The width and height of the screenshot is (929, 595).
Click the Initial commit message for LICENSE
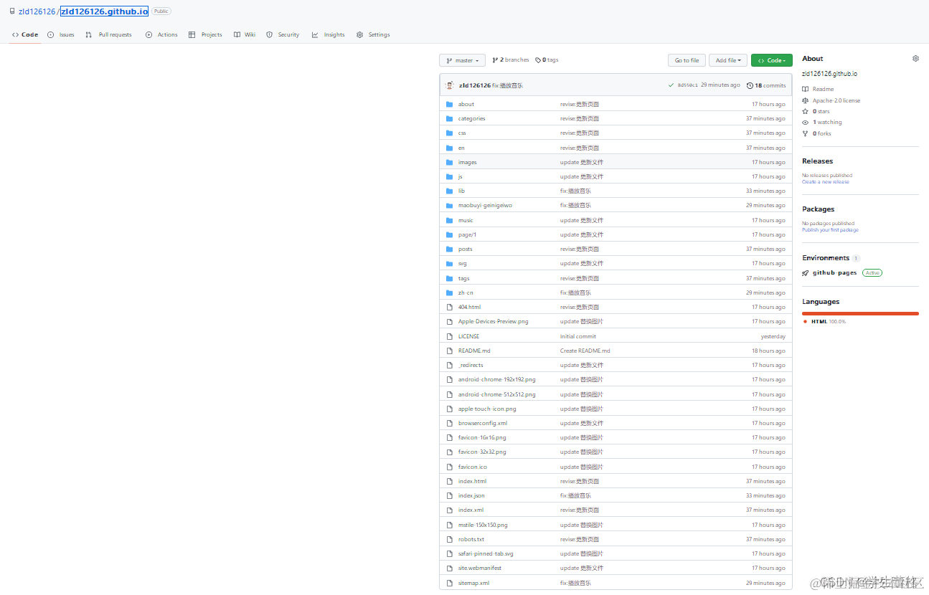pyautogui.click(x=578, y=336)
